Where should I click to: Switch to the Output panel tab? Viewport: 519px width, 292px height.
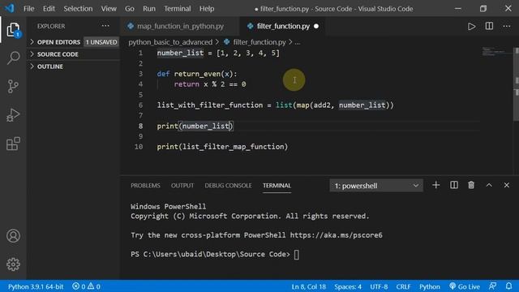[182, 186]
